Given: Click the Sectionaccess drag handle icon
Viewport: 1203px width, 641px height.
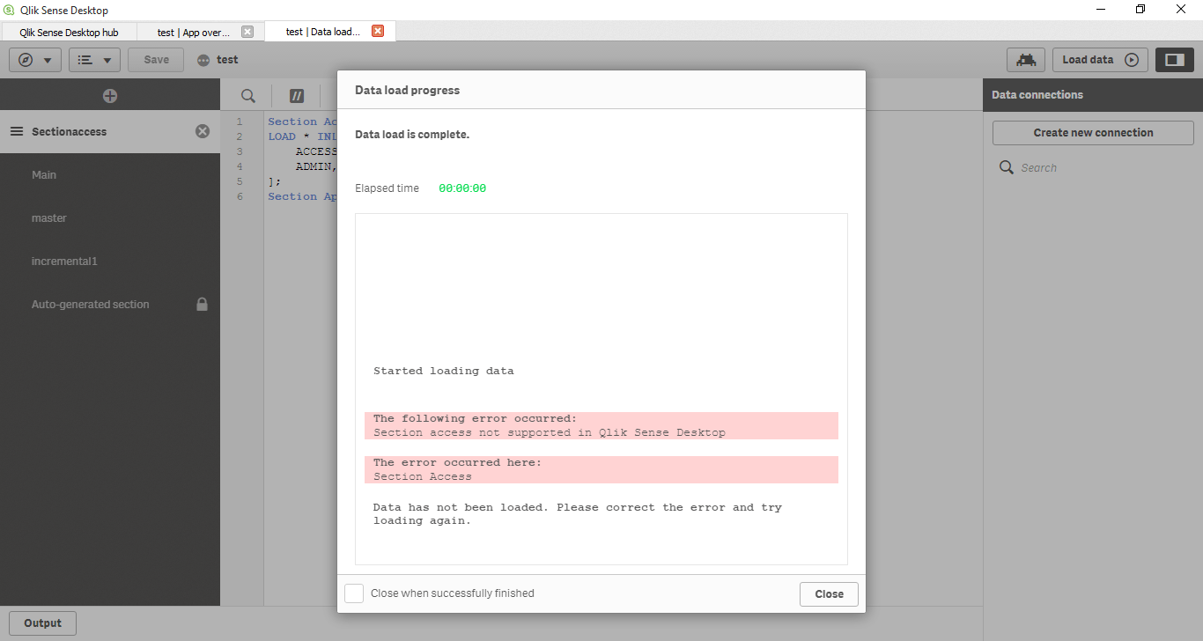Looking at the screenshot, I should point(17,131).
